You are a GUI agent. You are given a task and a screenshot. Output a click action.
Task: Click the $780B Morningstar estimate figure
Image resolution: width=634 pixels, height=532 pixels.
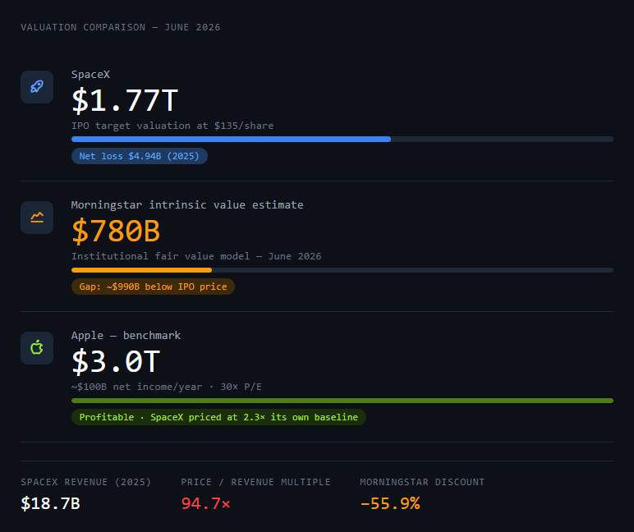coord(116,232)
